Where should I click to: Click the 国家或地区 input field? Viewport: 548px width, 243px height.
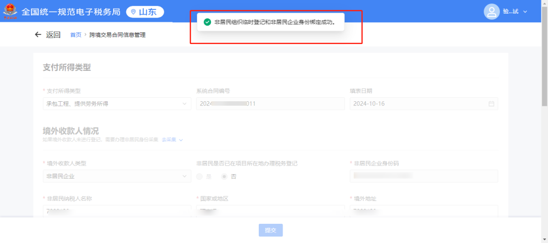click(270, 211)
